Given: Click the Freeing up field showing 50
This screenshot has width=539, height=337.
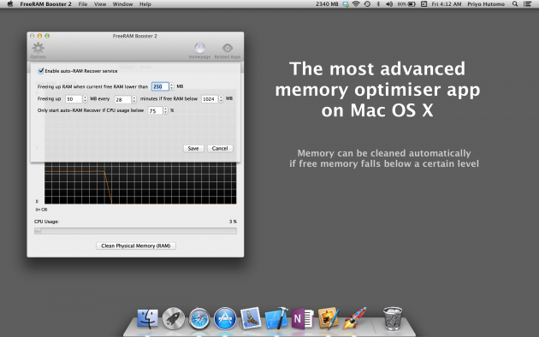Looking at the screenshot, I should coord(74,99).
